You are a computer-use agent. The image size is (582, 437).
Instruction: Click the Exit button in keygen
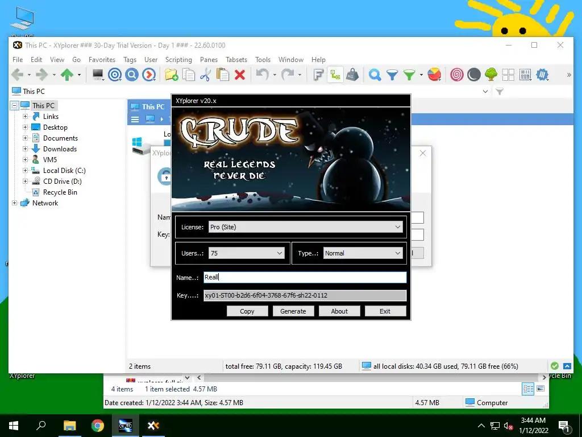tap(385, 311)
